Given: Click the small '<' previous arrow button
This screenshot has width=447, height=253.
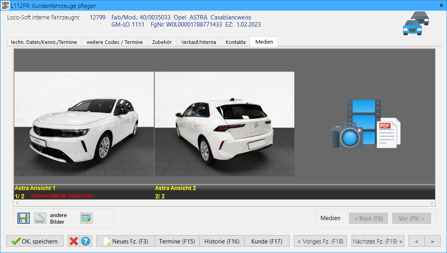Looking at the screenshot, I should 416,241.
